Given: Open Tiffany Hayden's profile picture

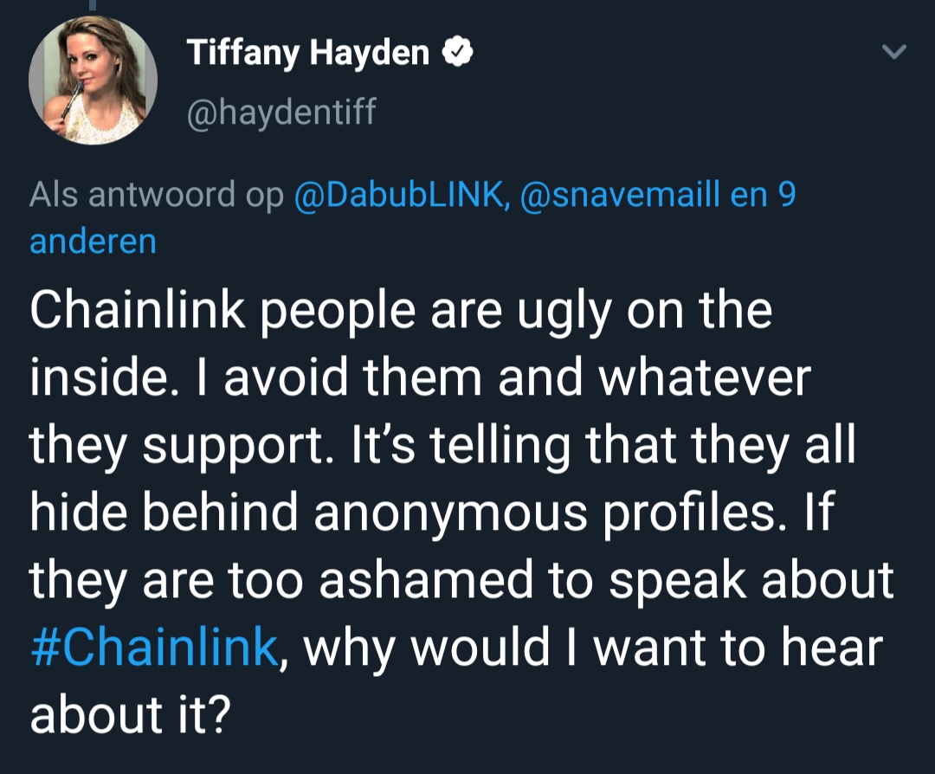Looking at the screenshot, I should 93,81.
